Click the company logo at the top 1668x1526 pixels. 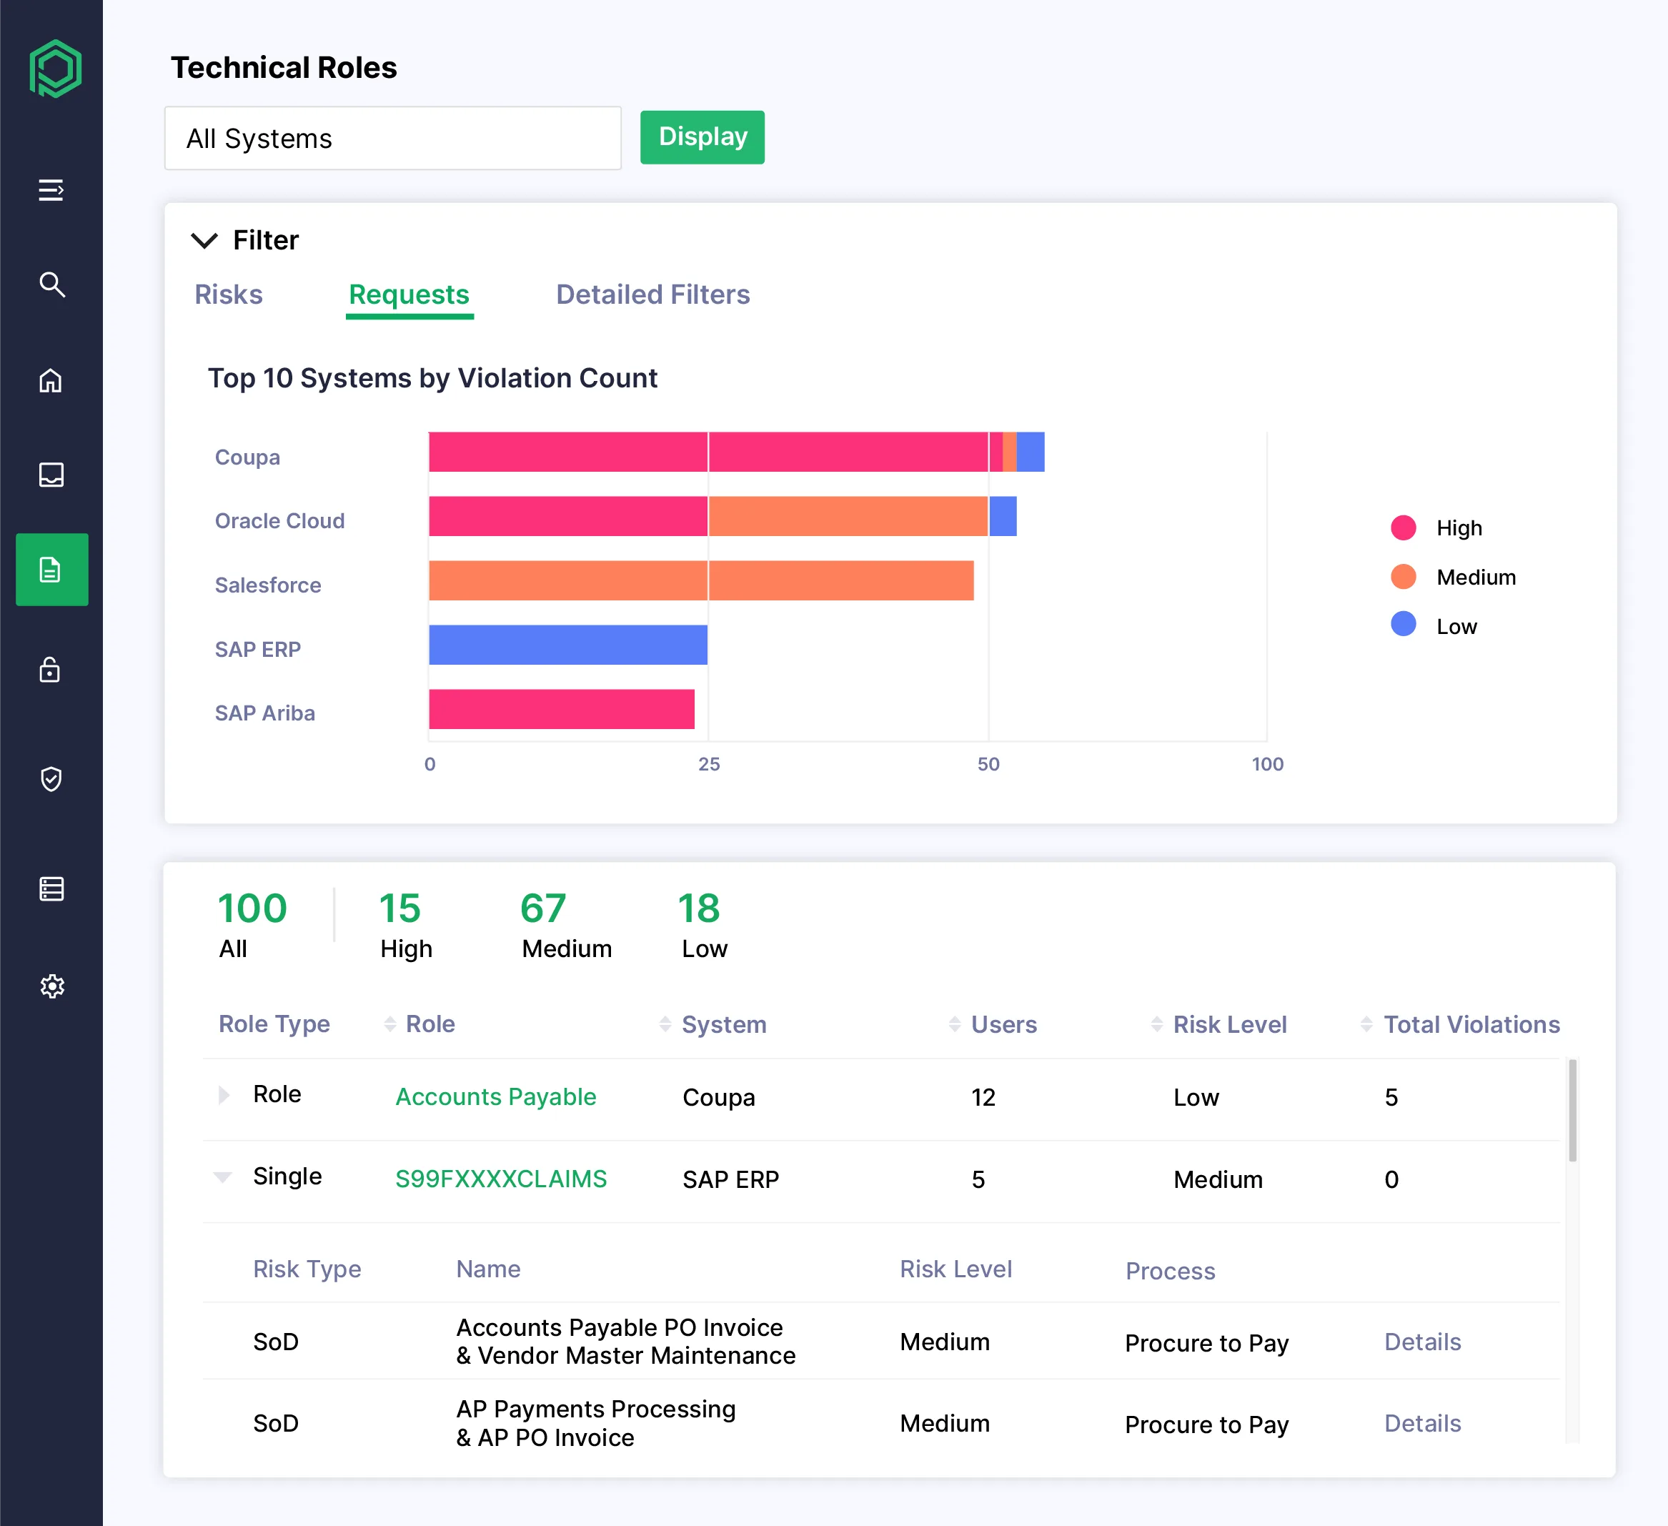[52, 69]
